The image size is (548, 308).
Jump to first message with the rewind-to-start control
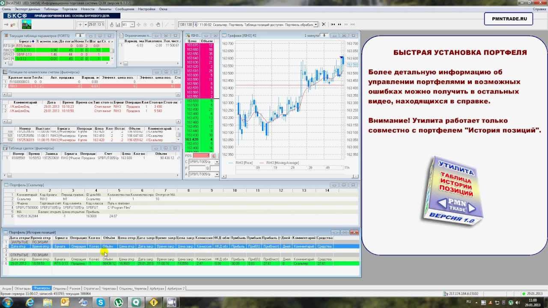(333, 24)
